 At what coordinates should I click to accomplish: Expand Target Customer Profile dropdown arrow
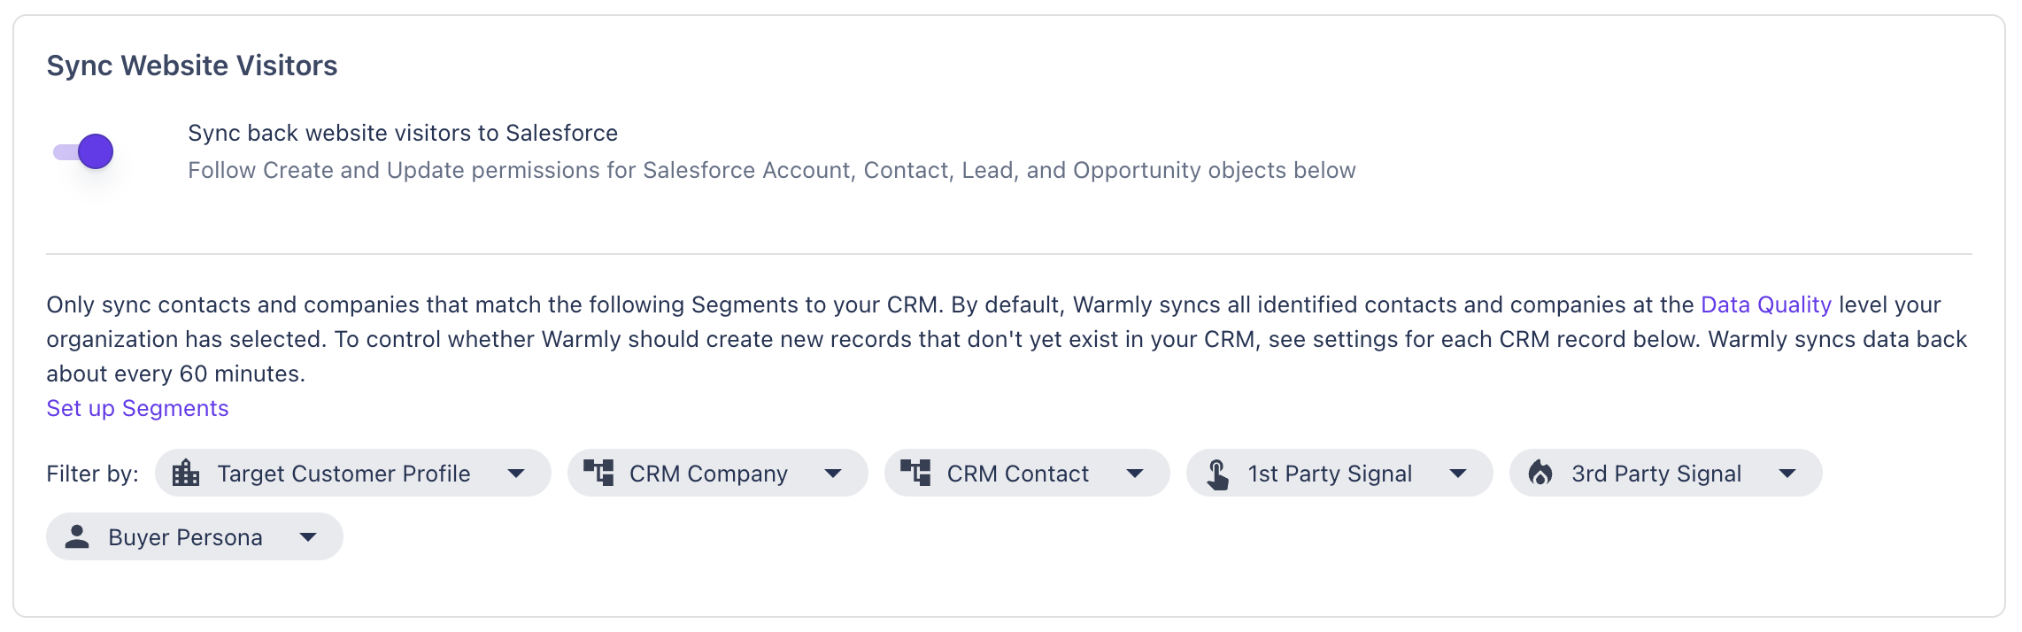pyautogui.click(x=516, y=474)
